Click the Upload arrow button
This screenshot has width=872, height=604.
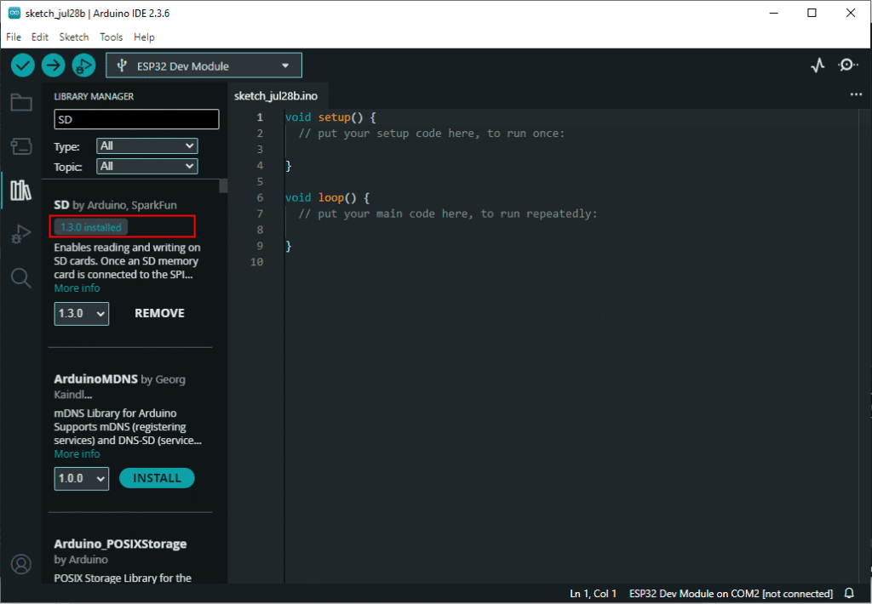coord(54,66)
